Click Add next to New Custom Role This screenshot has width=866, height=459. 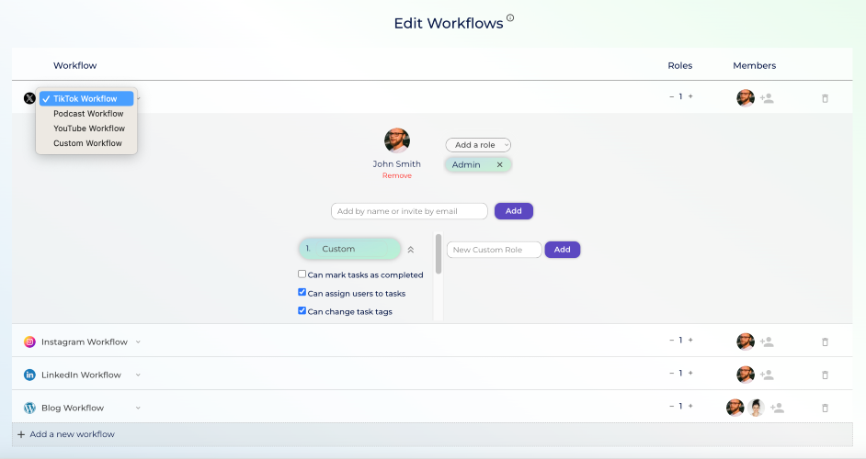point(563,250)
